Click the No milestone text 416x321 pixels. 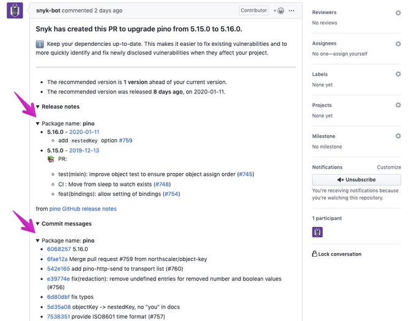(x=327, y=147)
